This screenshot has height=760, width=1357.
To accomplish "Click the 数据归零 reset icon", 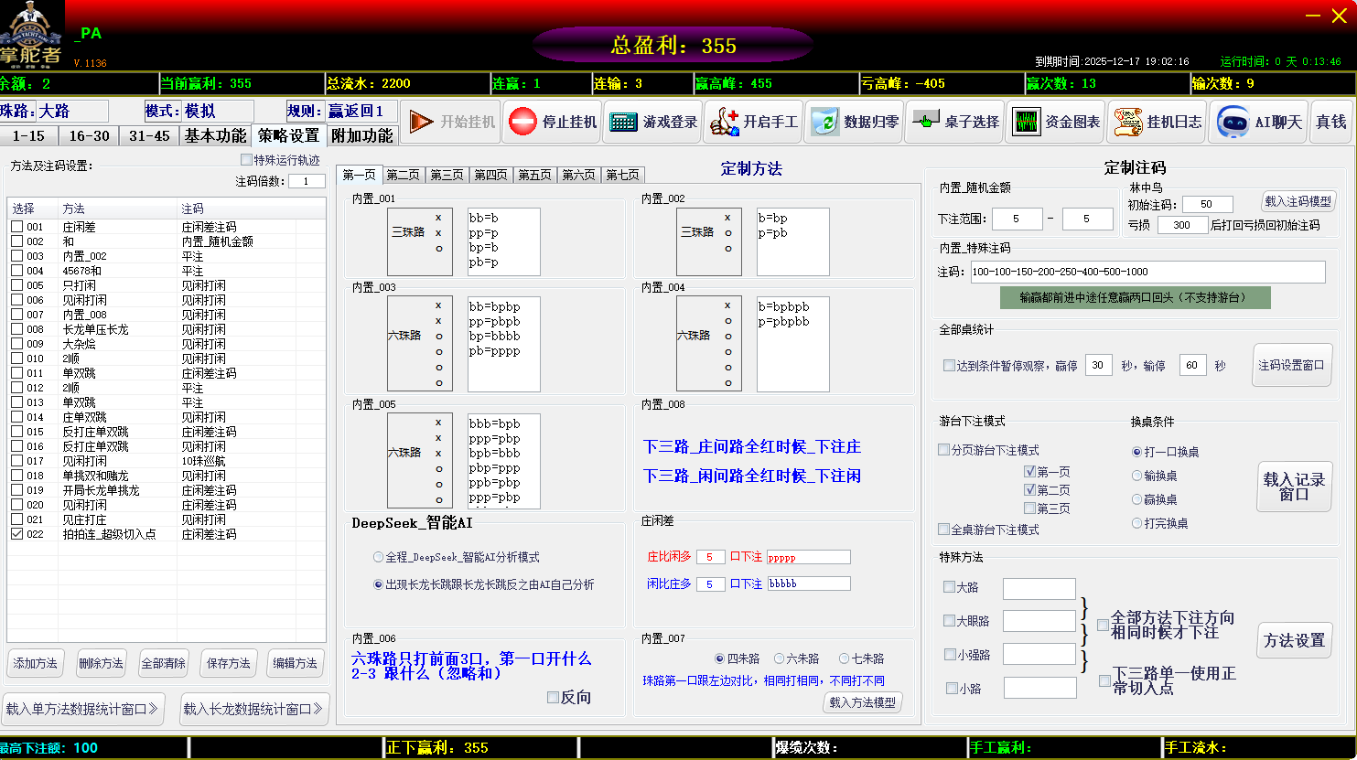I will 824,122.
